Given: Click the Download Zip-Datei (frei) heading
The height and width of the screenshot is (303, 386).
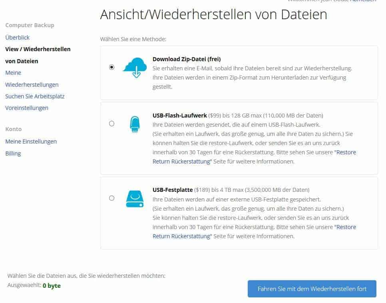Looking at the screenshot, I should pos(187,59).
